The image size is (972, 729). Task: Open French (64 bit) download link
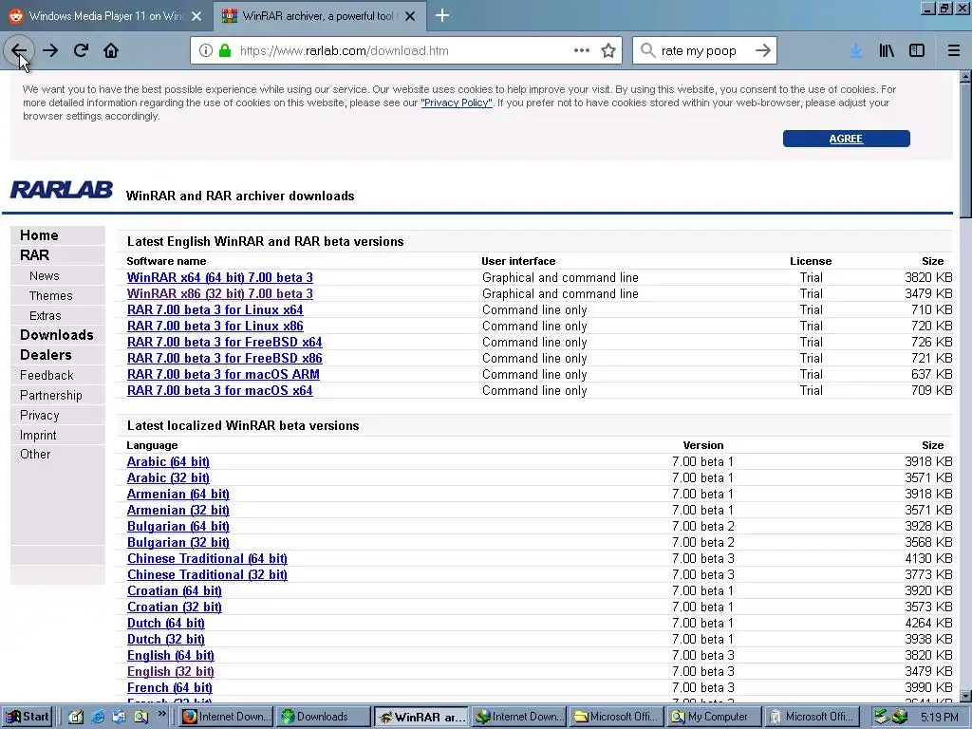[x=170, y=687]
